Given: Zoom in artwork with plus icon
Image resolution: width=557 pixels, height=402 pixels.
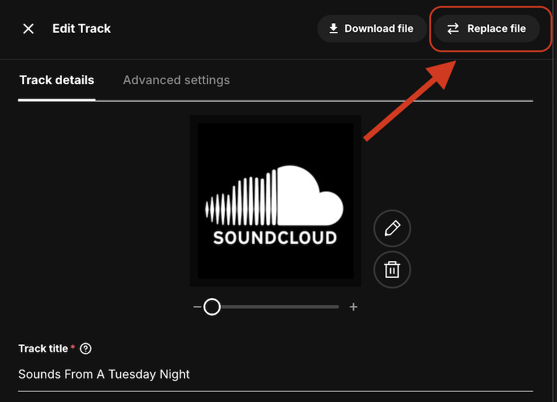Looking at the screenshot, I should 354,307.
